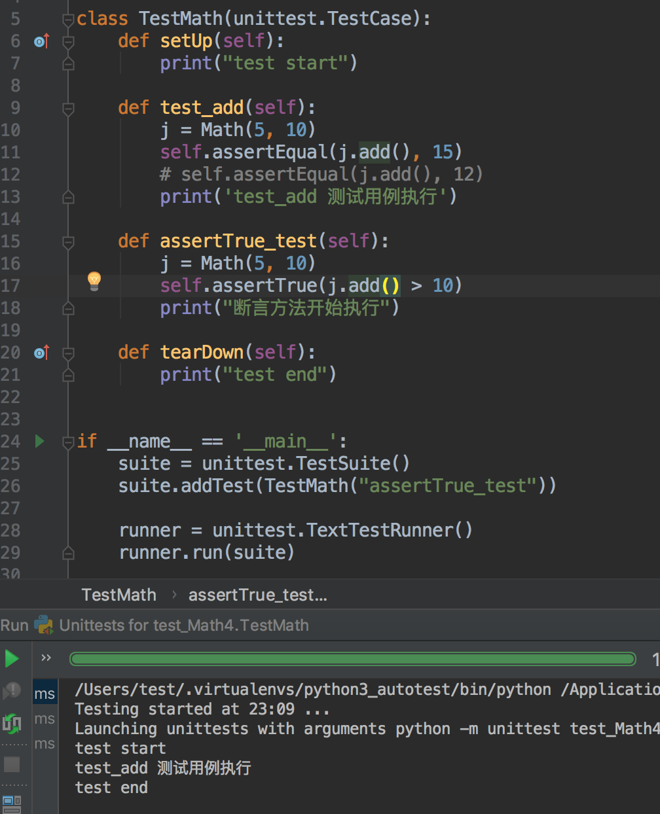This screenshot has width=660, height=814.
Task: Click "if __name__ == '__main__':" line
Action: (x=212, y=441)
